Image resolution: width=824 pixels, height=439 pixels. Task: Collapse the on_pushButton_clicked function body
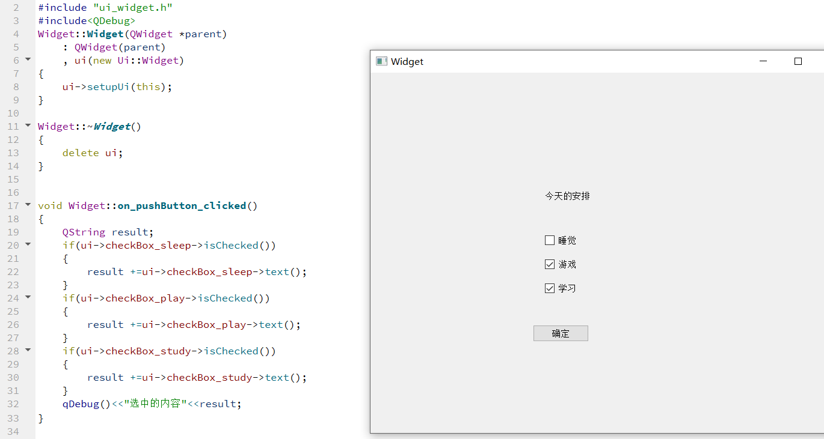(x=26, y=205)
